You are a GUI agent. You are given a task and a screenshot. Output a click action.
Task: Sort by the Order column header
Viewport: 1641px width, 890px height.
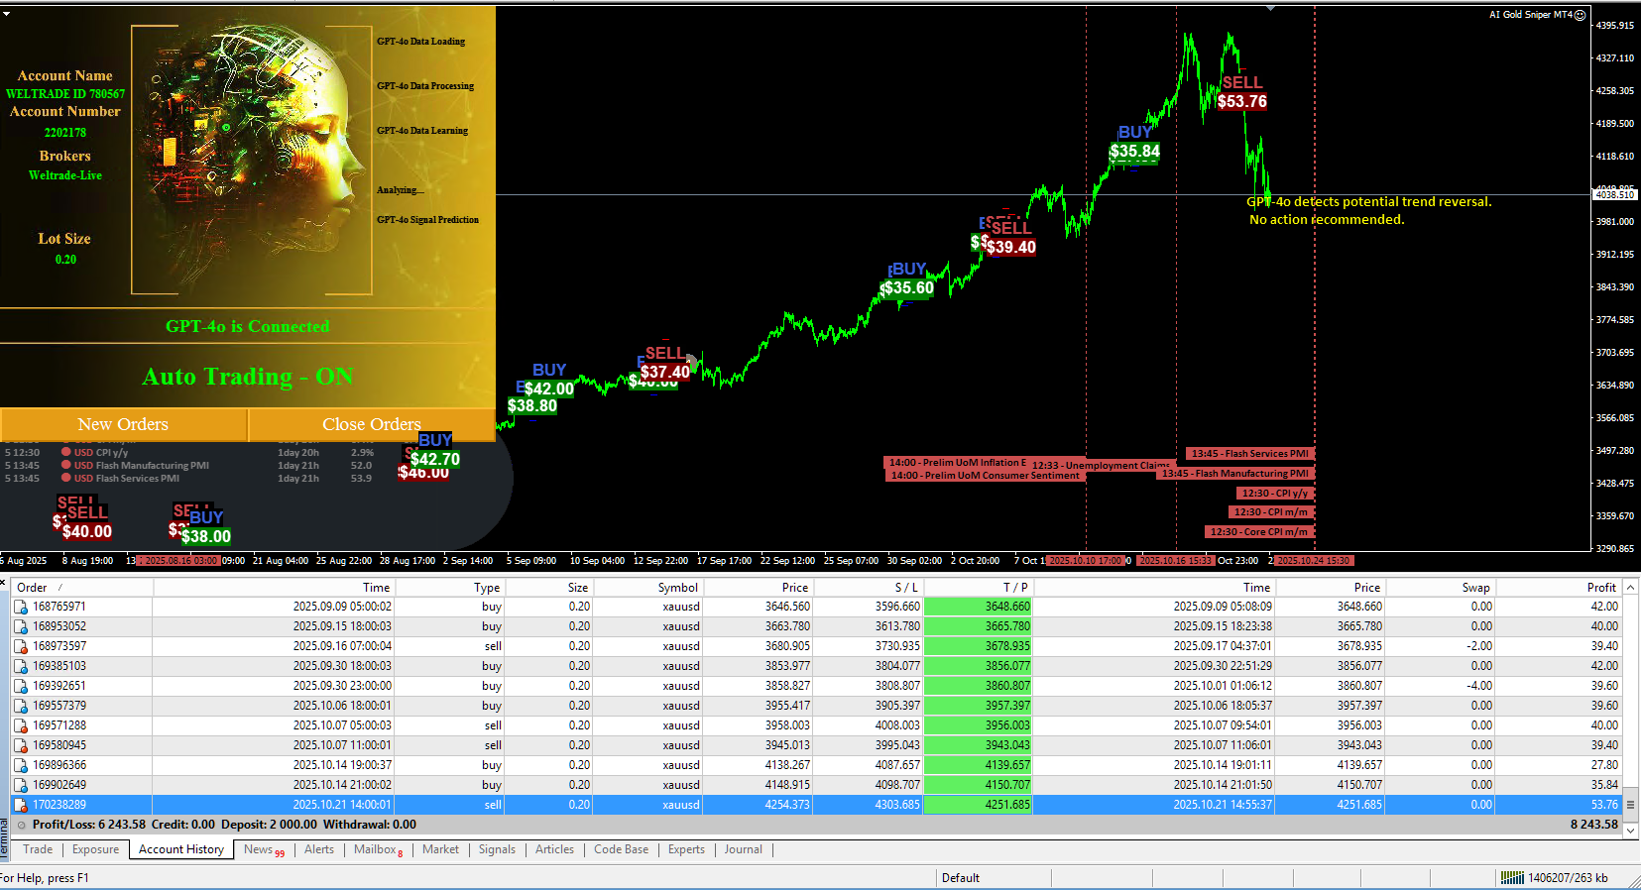82,588
